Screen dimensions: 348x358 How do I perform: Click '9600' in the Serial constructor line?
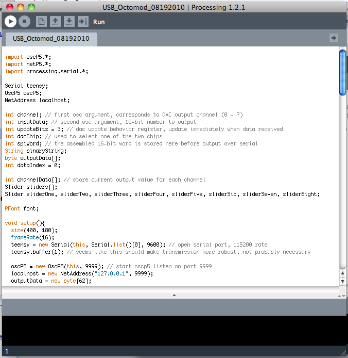(x=153, y=245)
